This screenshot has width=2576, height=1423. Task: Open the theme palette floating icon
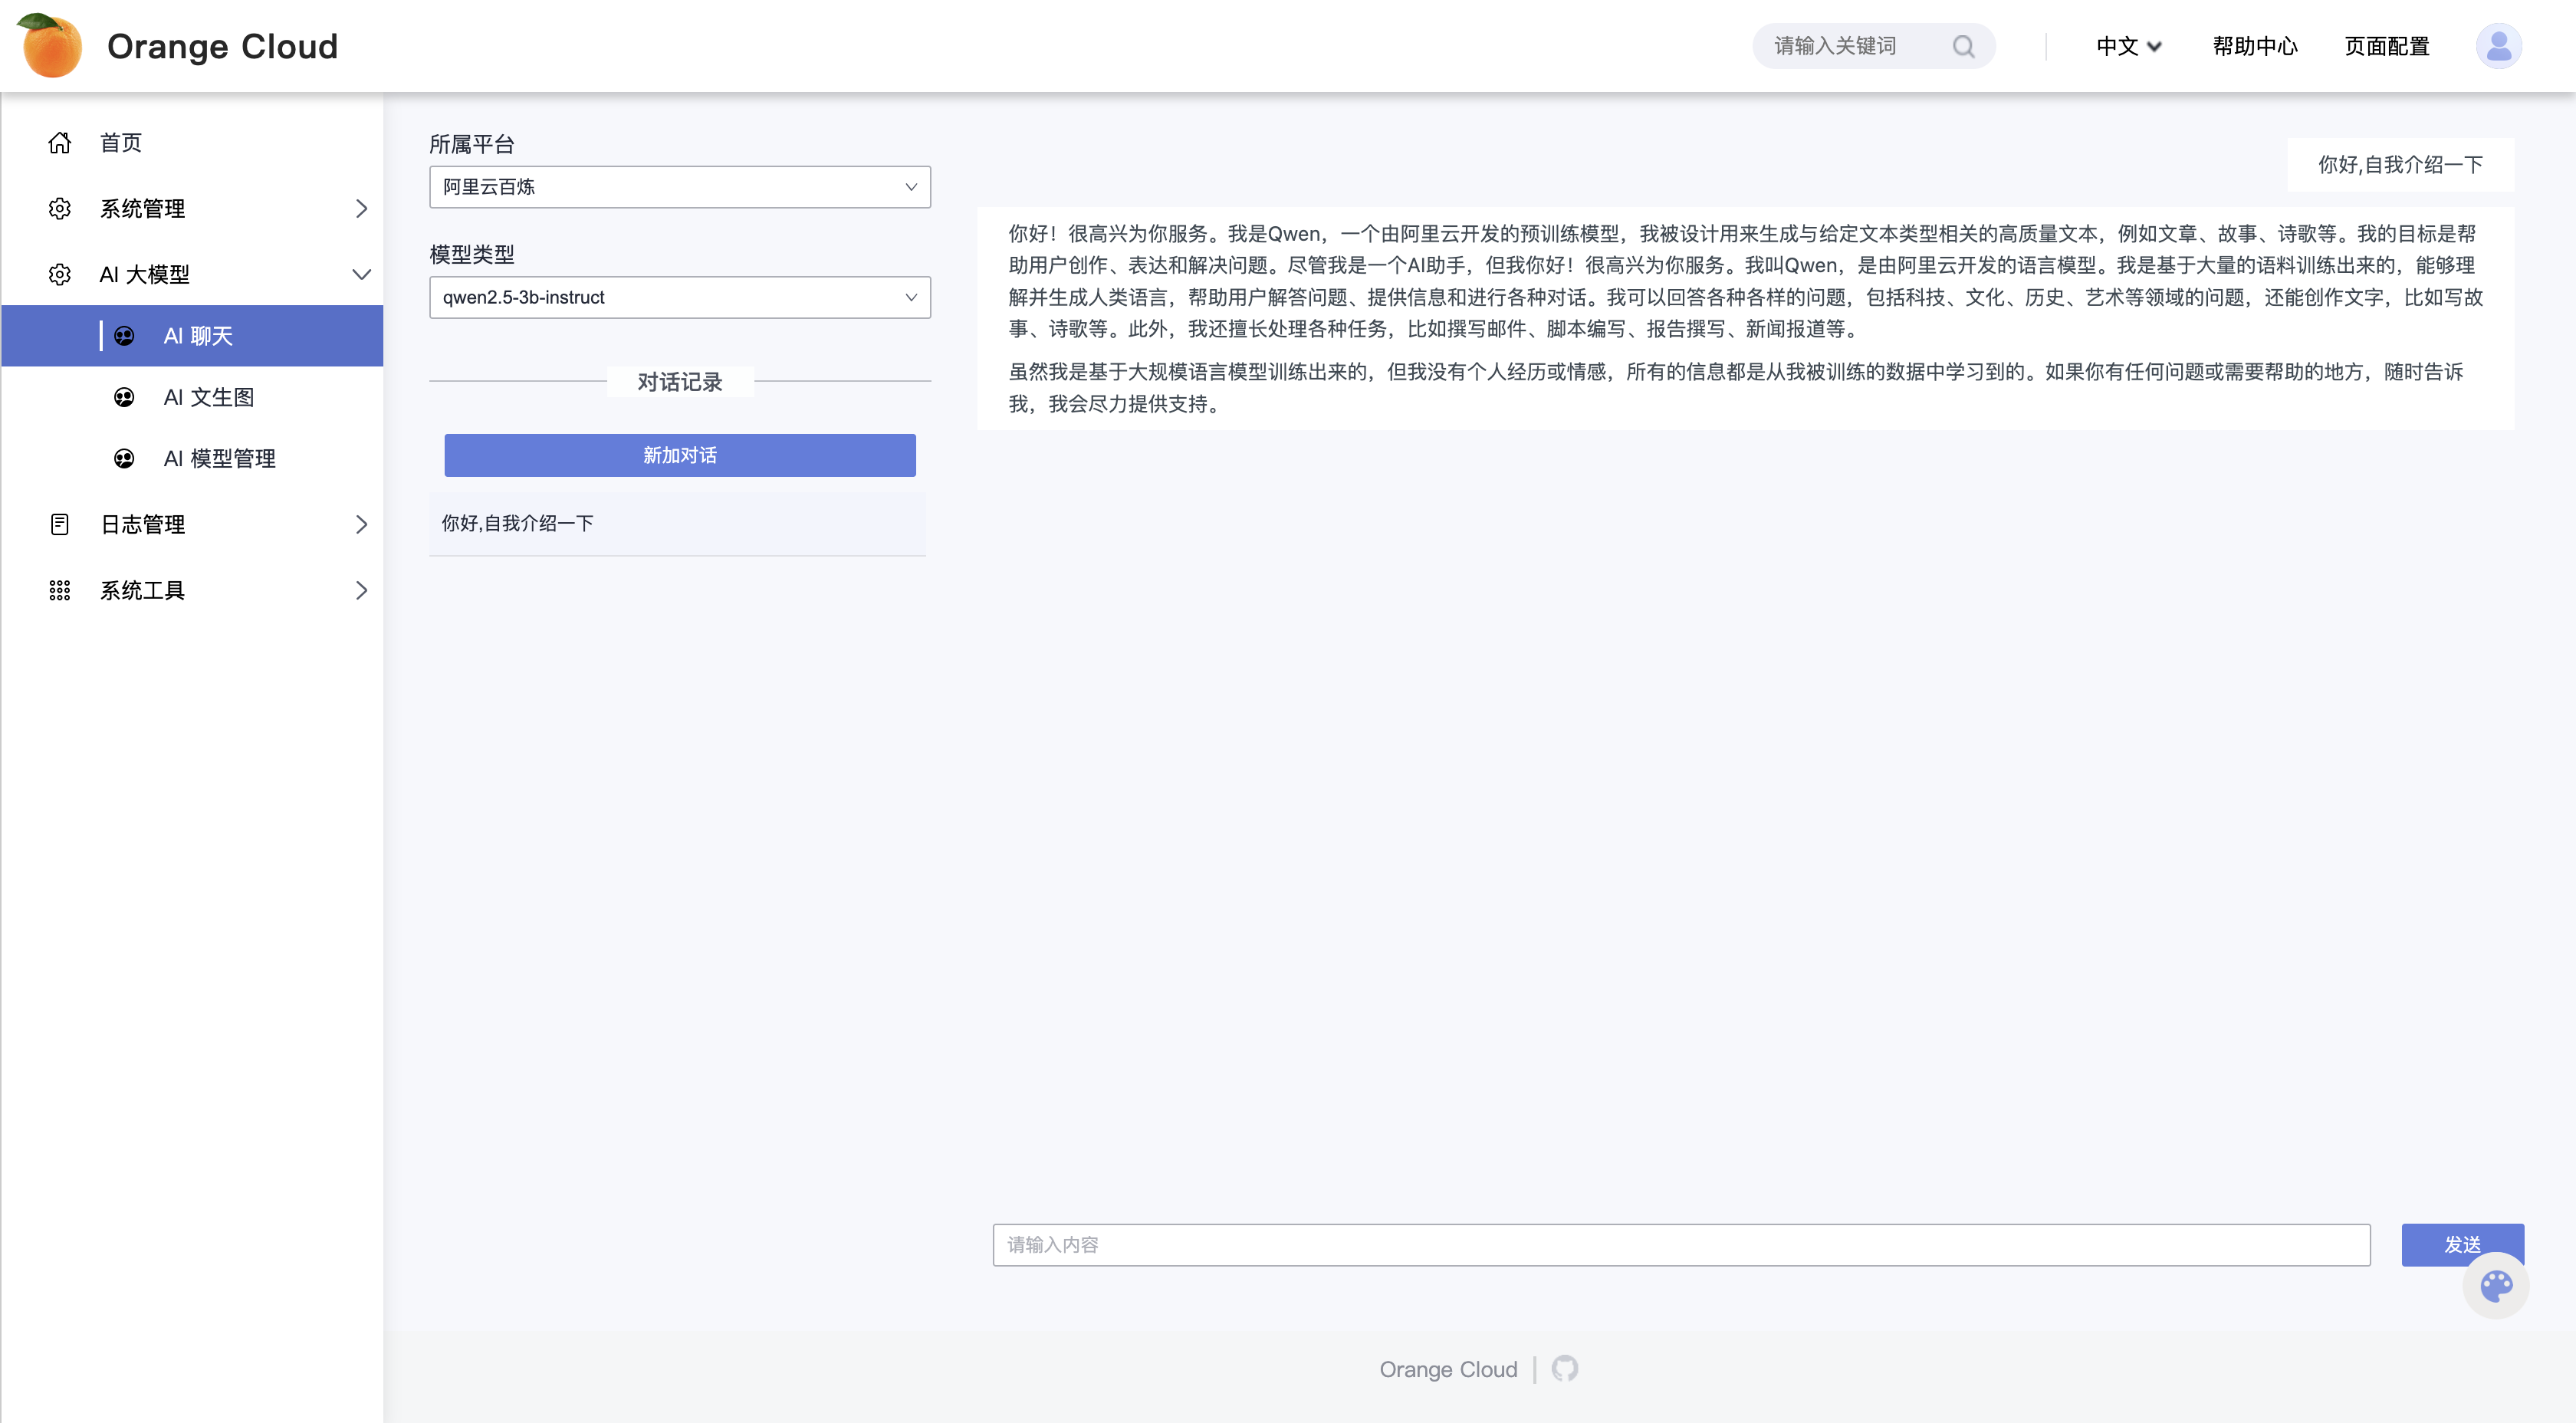pyautogui.click(x=2496, y=1287)
